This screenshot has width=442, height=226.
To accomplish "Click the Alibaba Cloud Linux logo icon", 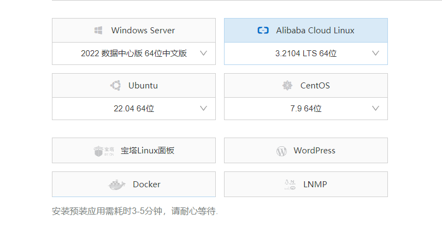I will coord(263,30).
